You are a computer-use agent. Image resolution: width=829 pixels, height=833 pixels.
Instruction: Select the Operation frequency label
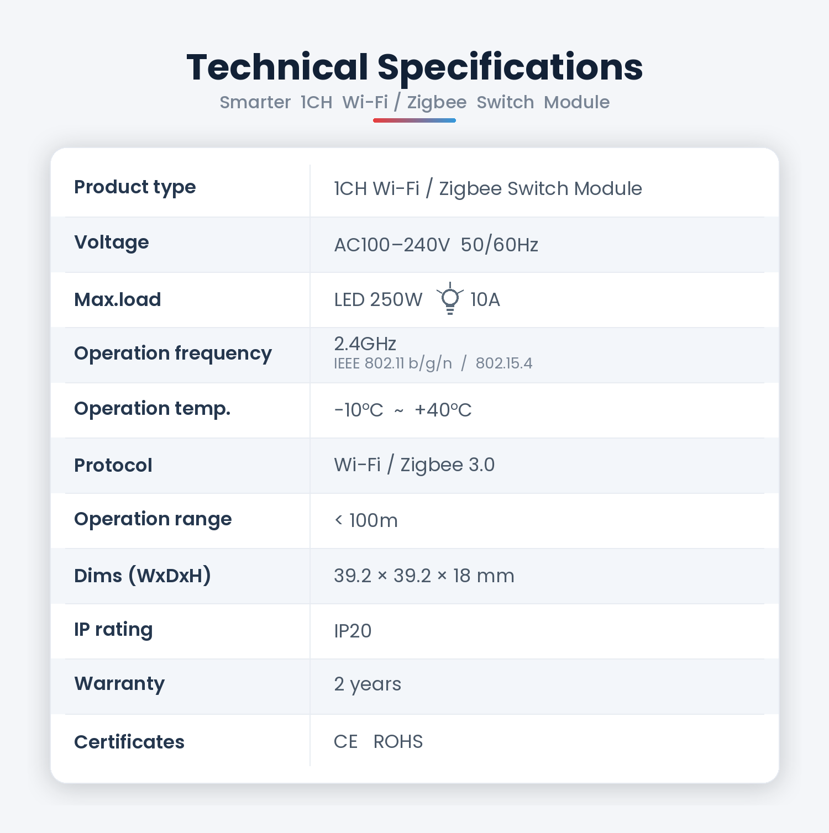[x=173, y=354]
